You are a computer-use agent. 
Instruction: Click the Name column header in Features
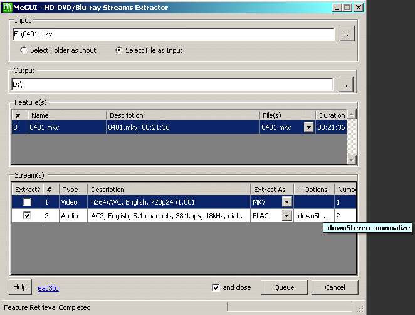[67, 115]
